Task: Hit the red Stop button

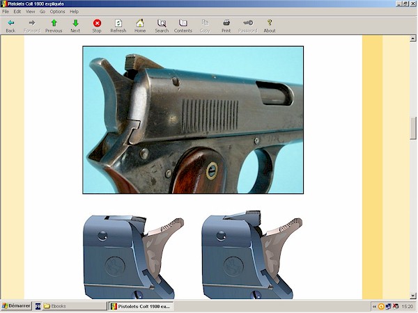Action: pyautogui.click(x=97, y=26)
